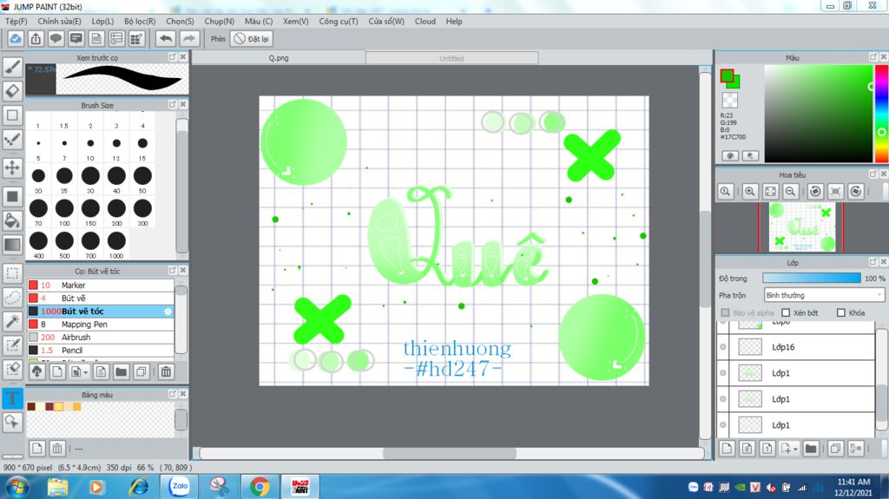
Task: Select the Marker brush
Action: tap(101, 286)
